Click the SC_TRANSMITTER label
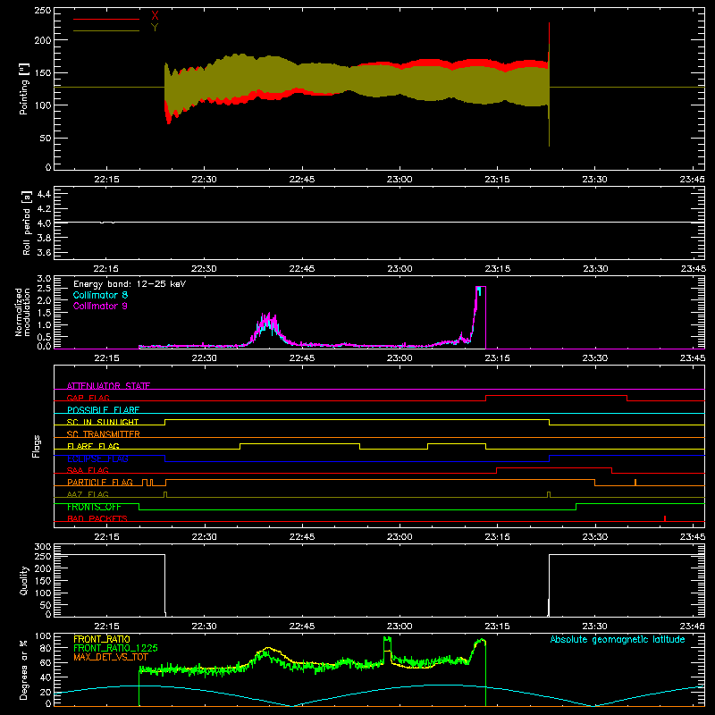Image resolution: width=715 pixels, height=715 pixels. [103, 433]
